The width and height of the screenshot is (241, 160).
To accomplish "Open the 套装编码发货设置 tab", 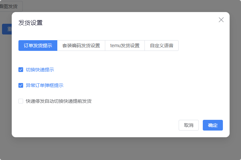I will click(81, 46).
